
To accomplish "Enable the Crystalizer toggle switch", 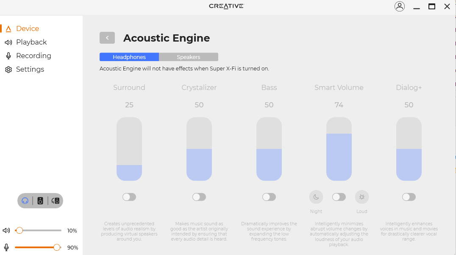I will pos(199,197).
